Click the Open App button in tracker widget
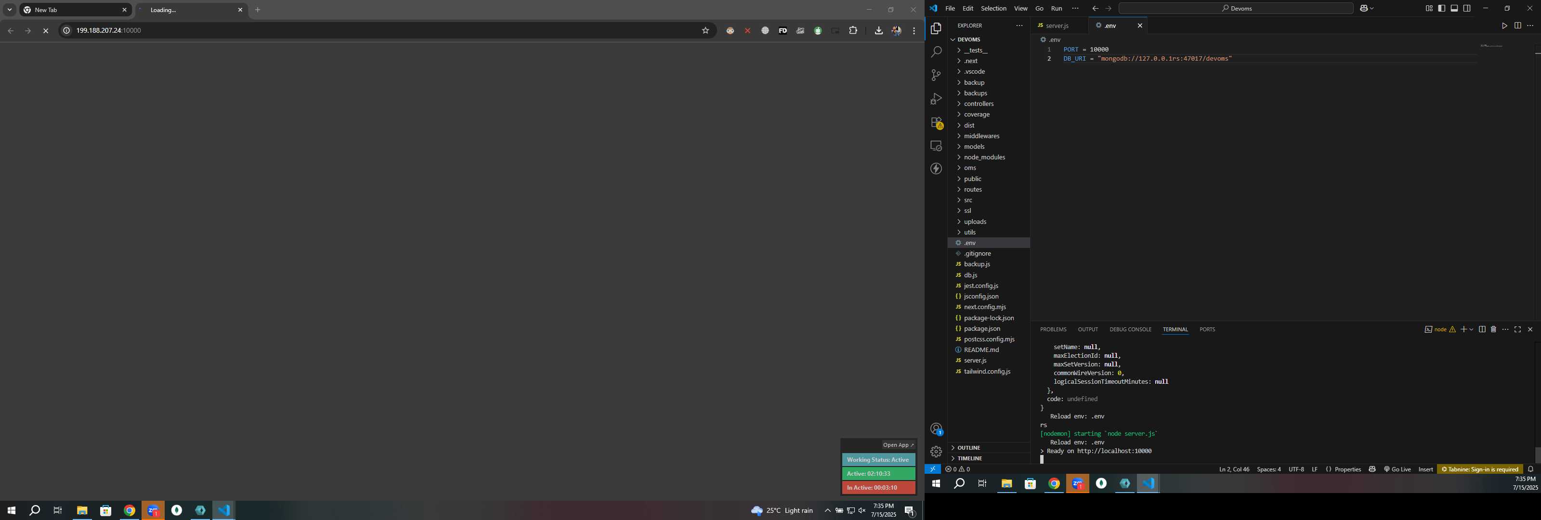The height and width of the screenshot is (520, 1541). pos(899,445)
